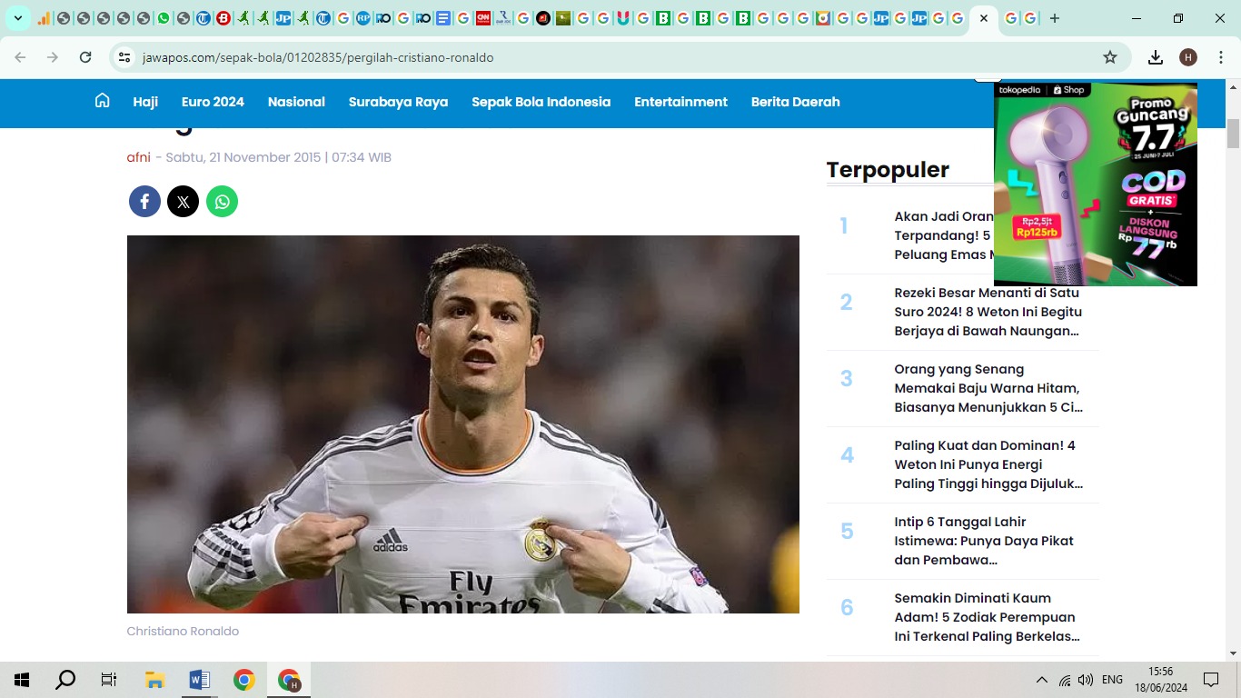1241x698 pixels.
Task: Open the Sepak Bola Indonesia section
Action: coord(541,102)
